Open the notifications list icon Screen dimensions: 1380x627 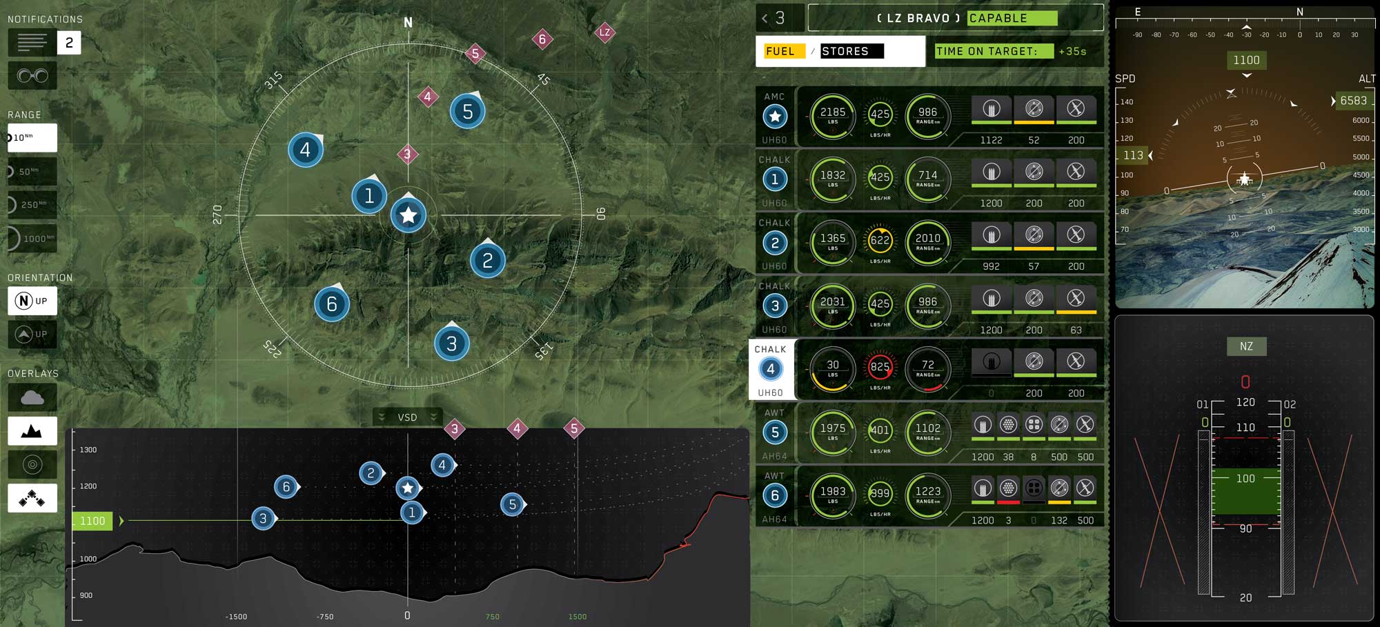coord(32,43)
